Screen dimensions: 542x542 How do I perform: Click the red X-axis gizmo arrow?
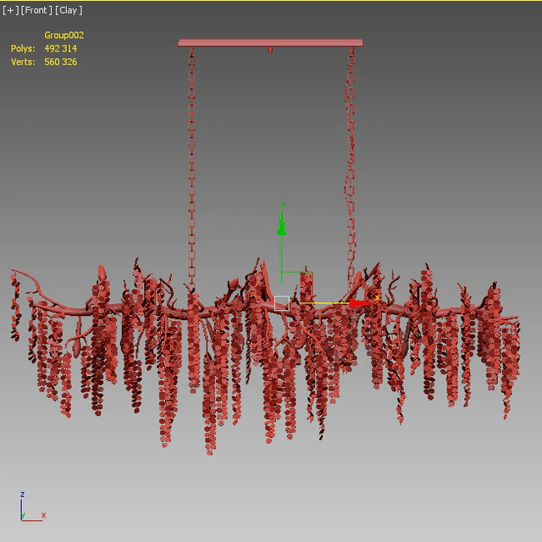coord(361,303)
